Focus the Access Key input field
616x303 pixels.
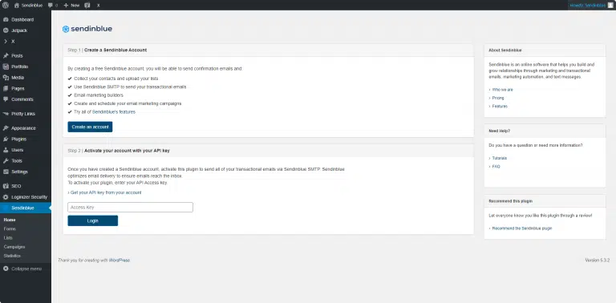point(130,208)
